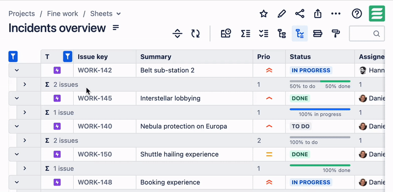Star this sheet as favorite
This screenshot has height=192, width=393.
264,14
